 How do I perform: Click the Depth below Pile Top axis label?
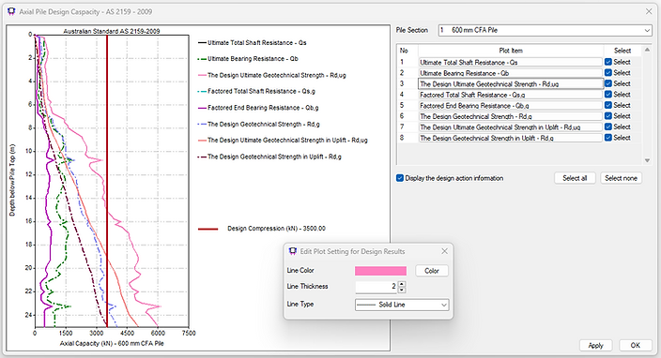12,180
